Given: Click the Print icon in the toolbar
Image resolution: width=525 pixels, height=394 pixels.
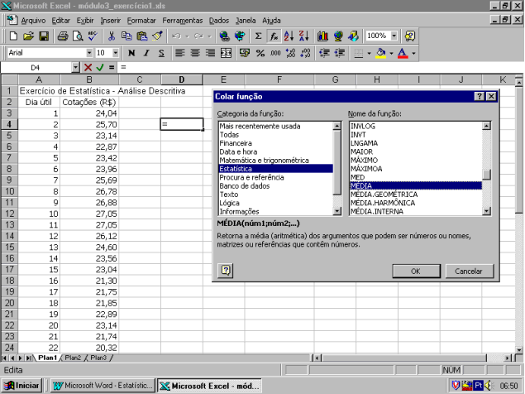Looking at the screenshot, I should click(63, 36).
